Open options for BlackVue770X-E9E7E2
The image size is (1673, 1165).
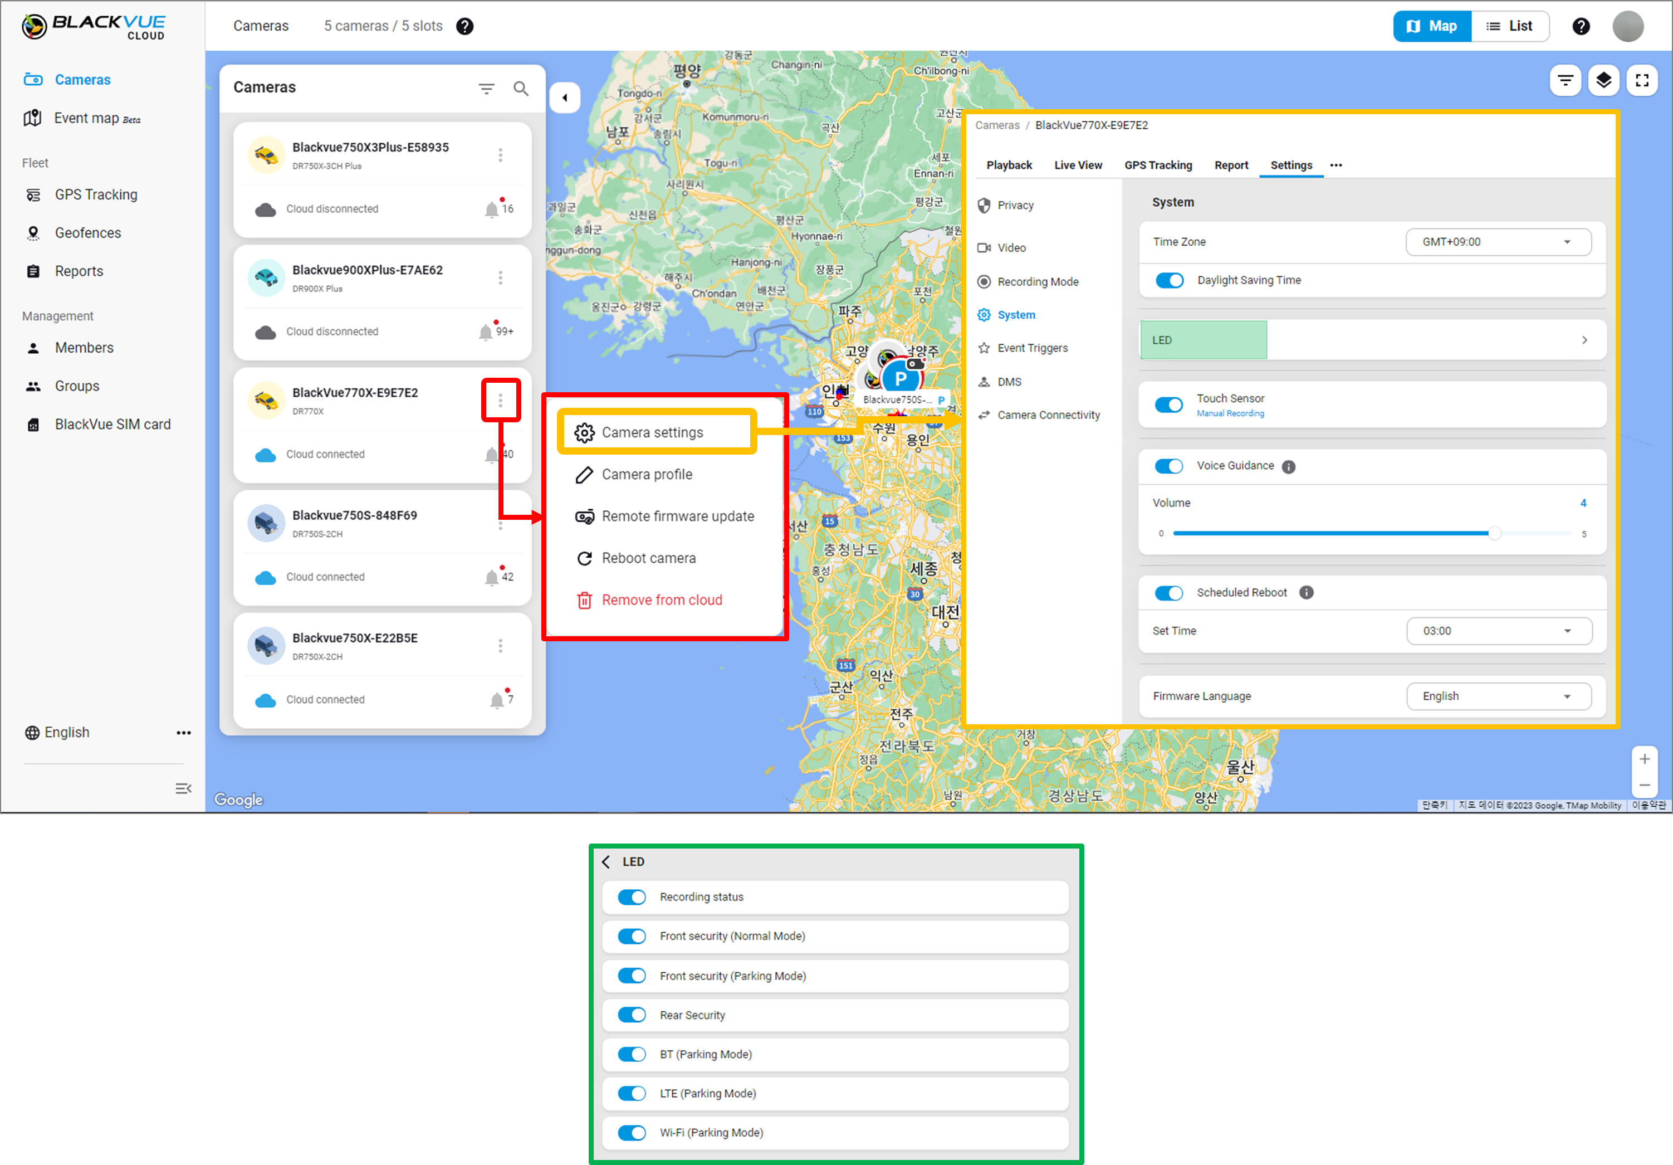(x=500, y=400)
